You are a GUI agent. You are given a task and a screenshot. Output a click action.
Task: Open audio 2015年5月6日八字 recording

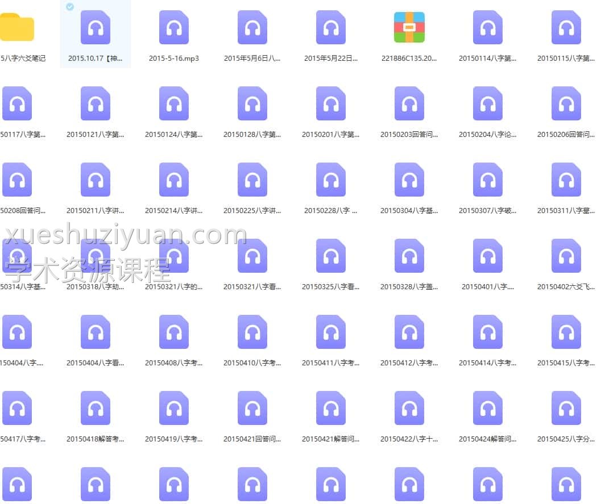click(252, 27)
